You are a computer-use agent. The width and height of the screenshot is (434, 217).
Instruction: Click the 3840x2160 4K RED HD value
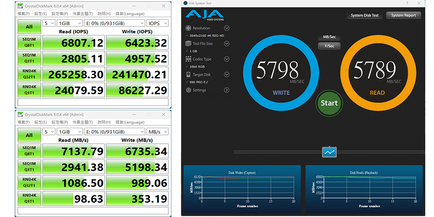point(207,36)
